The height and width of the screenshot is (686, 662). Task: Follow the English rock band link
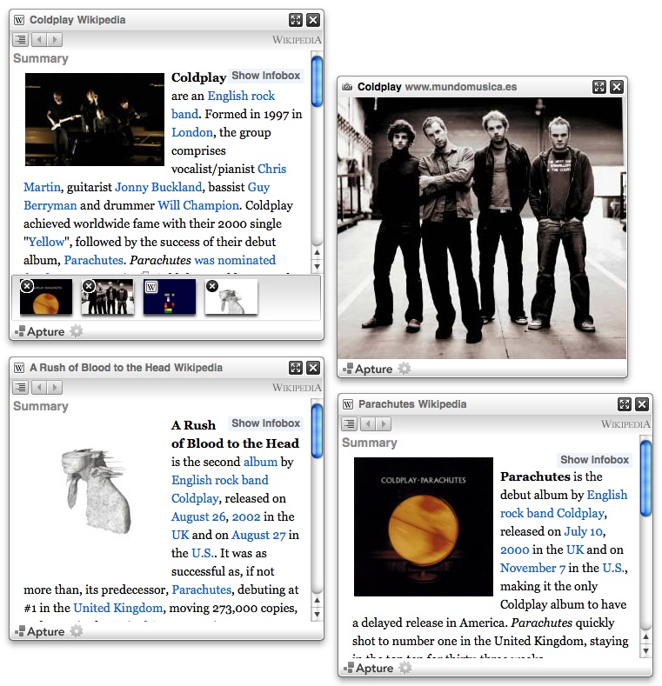coord(223,105)
